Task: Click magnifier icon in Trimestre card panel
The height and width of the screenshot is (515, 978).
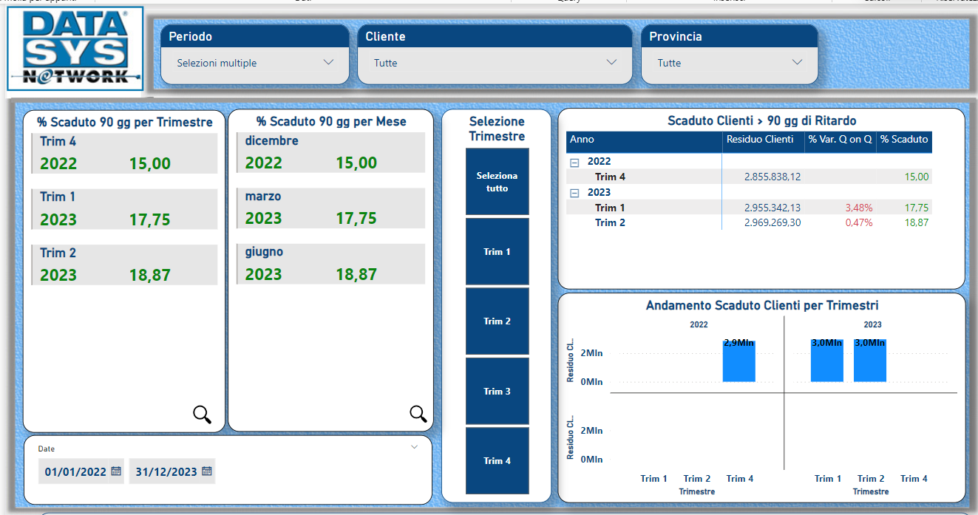Action: click(202, 415)
